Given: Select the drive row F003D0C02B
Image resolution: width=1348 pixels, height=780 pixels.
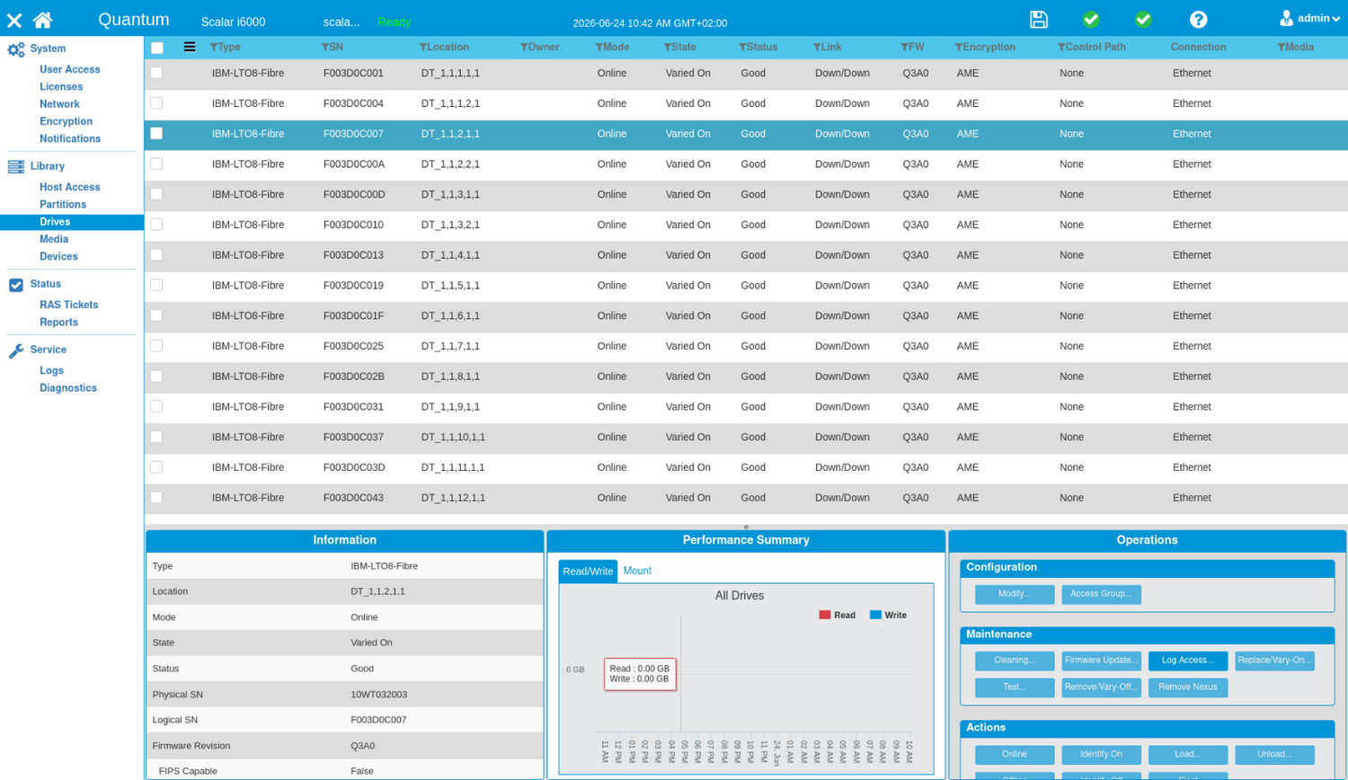Looking at the screenshot, I should pos(746,377).
